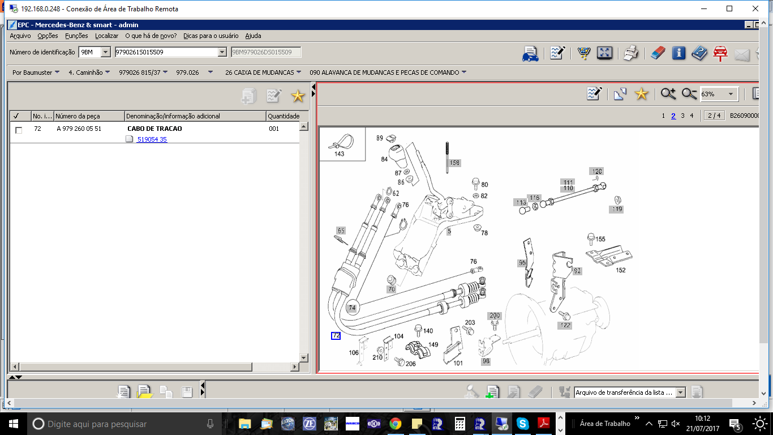Click the select-all checkmark column header
Viewport: 773px width, 435px height.
[16, 116]
